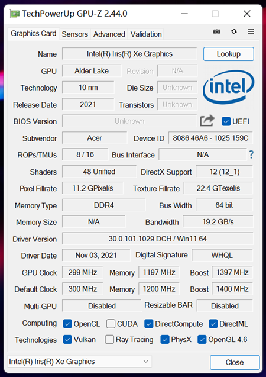Click the Lookup button
The height and width of the screenshot is (377, 266).
(x=229, y=54)
